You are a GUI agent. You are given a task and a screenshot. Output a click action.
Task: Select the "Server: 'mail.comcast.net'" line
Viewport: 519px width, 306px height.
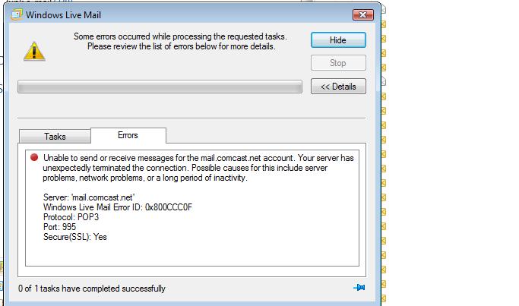coord(89,197)
